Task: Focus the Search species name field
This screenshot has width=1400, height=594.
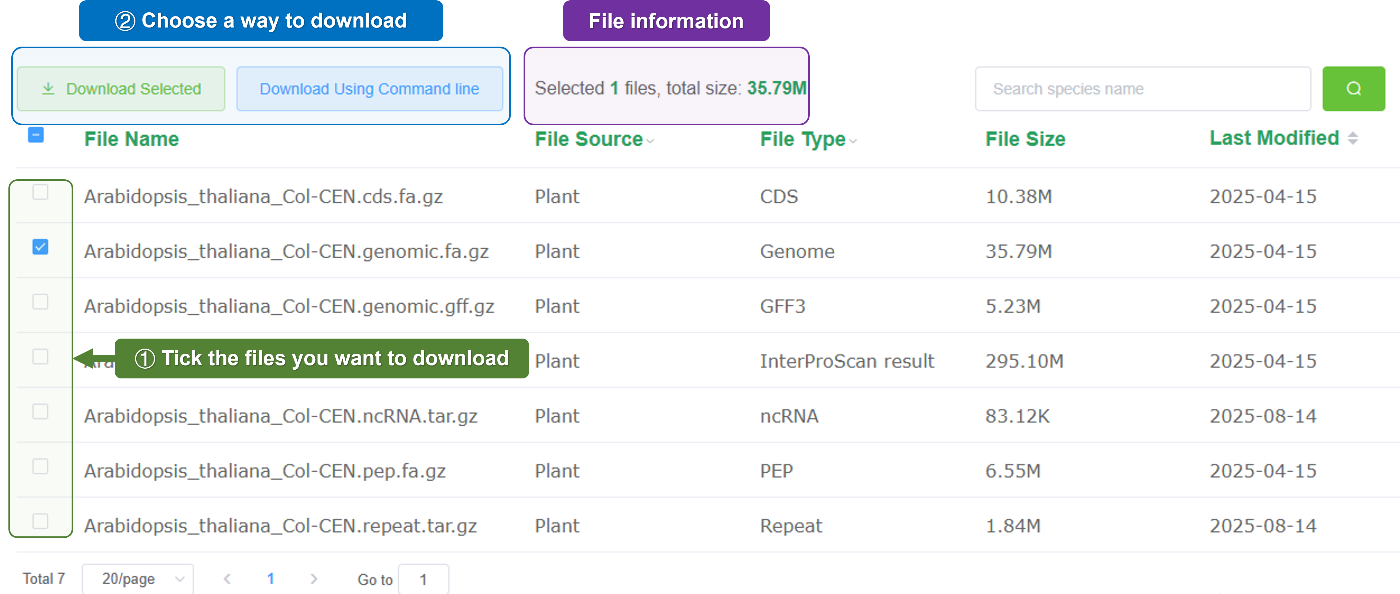Action: 1142,88
